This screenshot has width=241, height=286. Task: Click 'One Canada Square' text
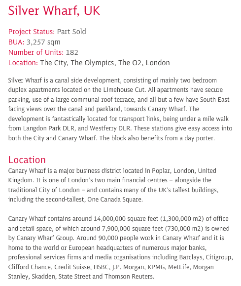(115, 200)
